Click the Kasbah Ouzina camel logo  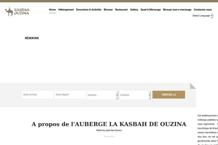coord(17,12)
